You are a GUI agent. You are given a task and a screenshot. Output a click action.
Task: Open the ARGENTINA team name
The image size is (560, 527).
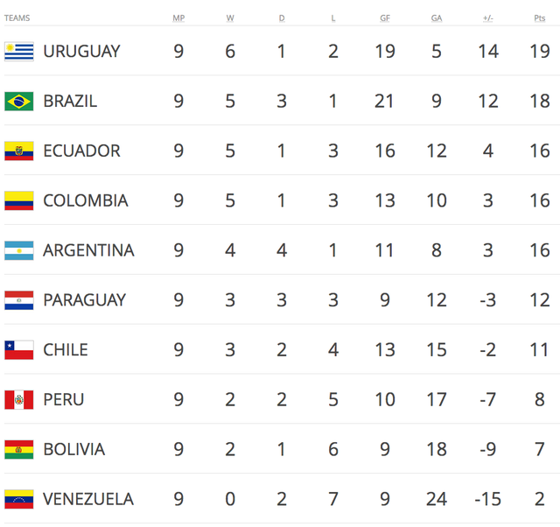click(88, 251)
